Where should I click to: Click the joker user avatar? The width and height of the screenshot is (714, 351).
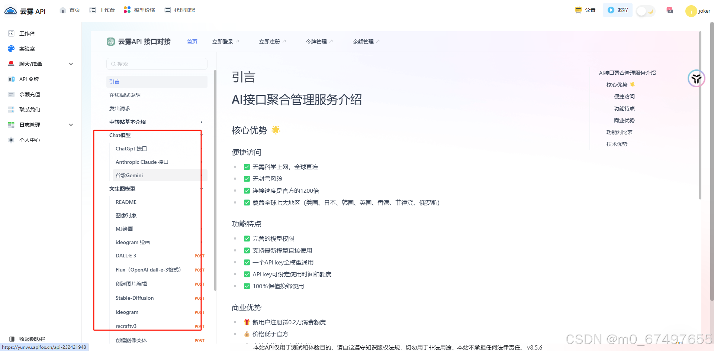click(x=691, y=11)
